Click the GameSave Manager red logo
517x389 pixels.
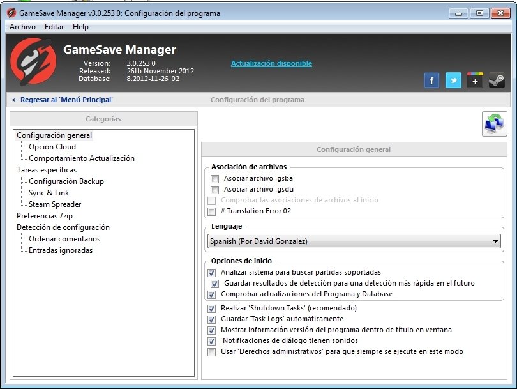point(33,62)
